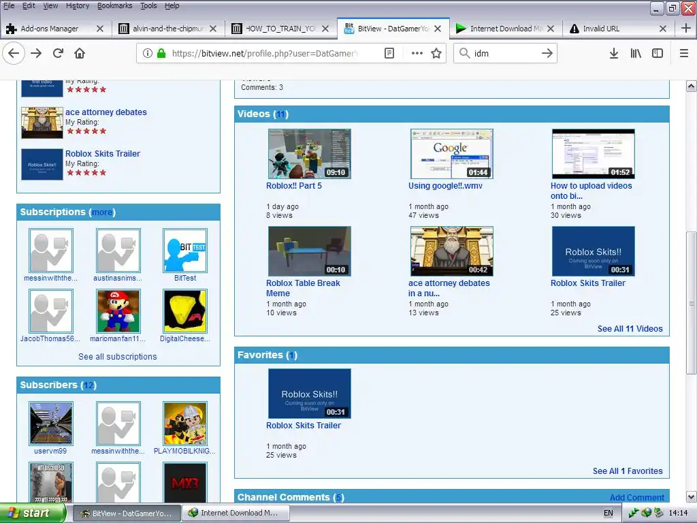Open Roblox!! Part 5 video thumbnail

(x=310, y=154)
